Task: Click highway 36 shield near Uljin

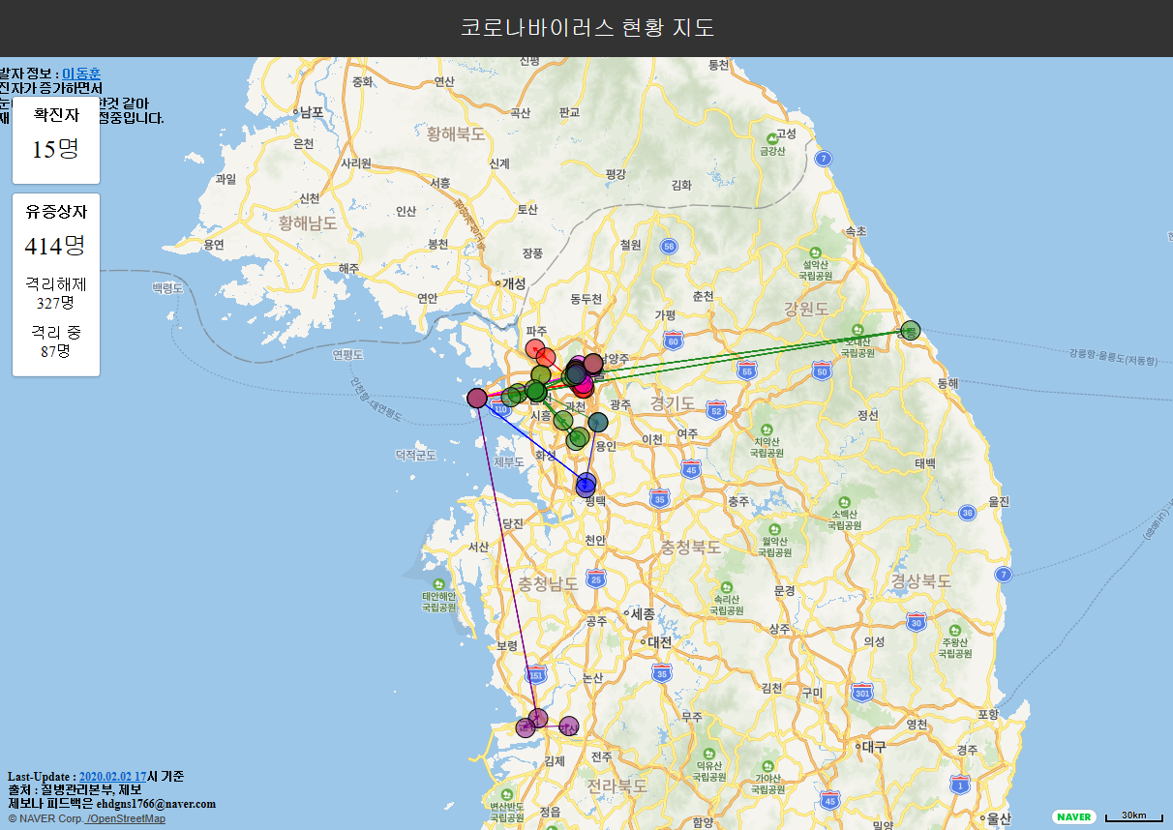Action: click(x=967, y=513)
